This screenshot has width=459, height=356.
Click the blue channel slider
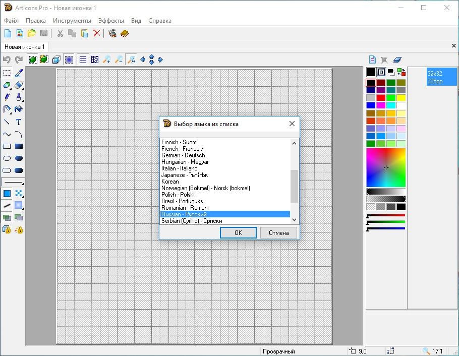tap(386, 228)
